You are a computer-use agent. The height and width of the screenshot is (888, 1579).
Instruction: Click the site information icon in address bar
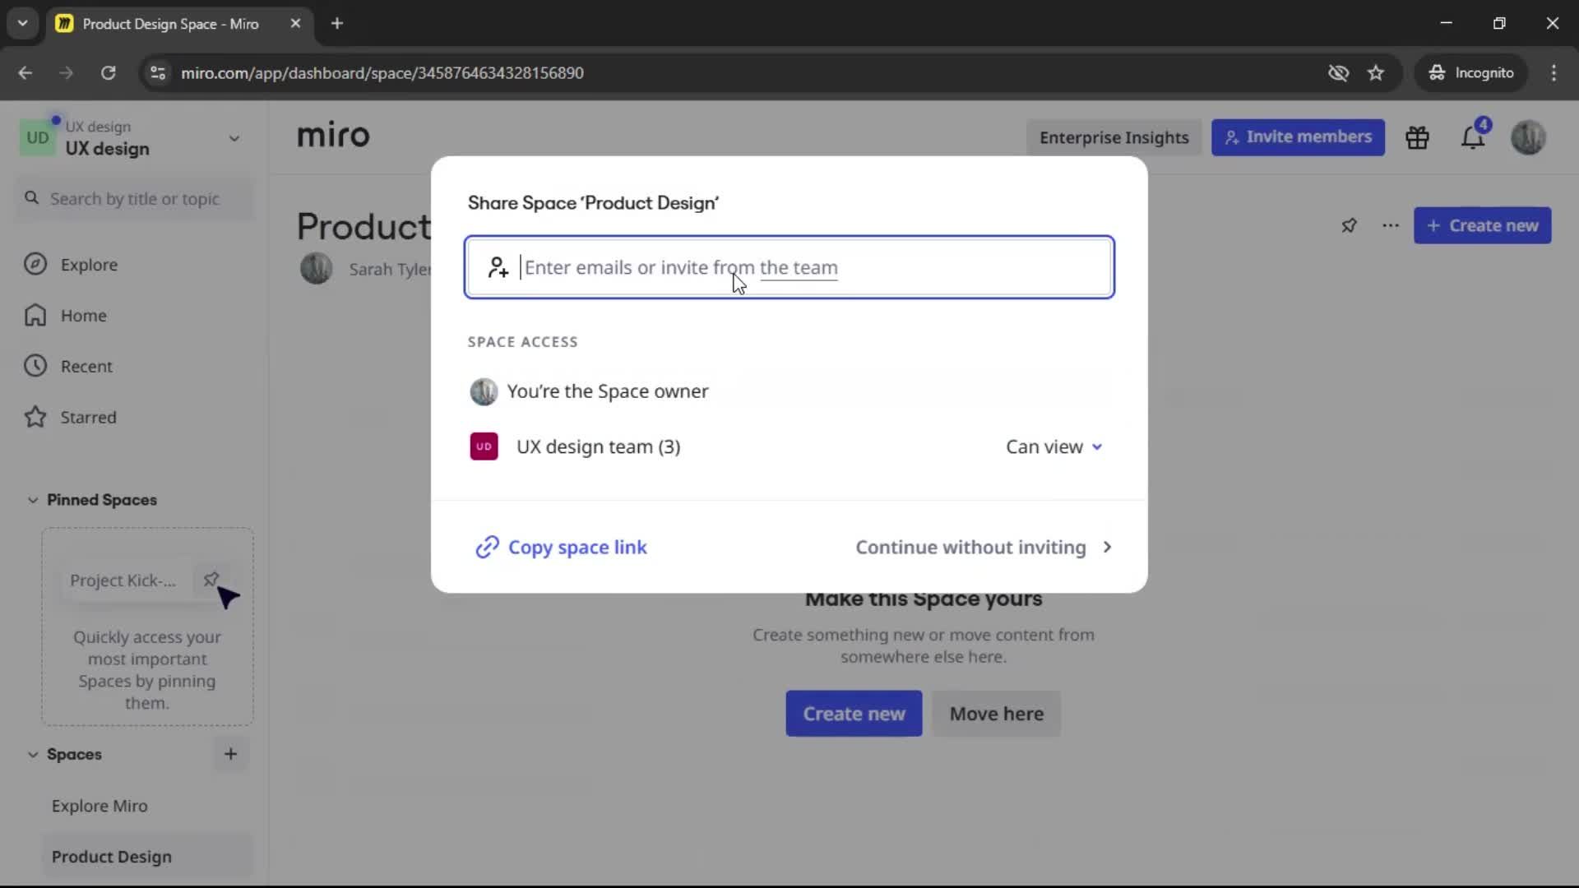[158, 72]
